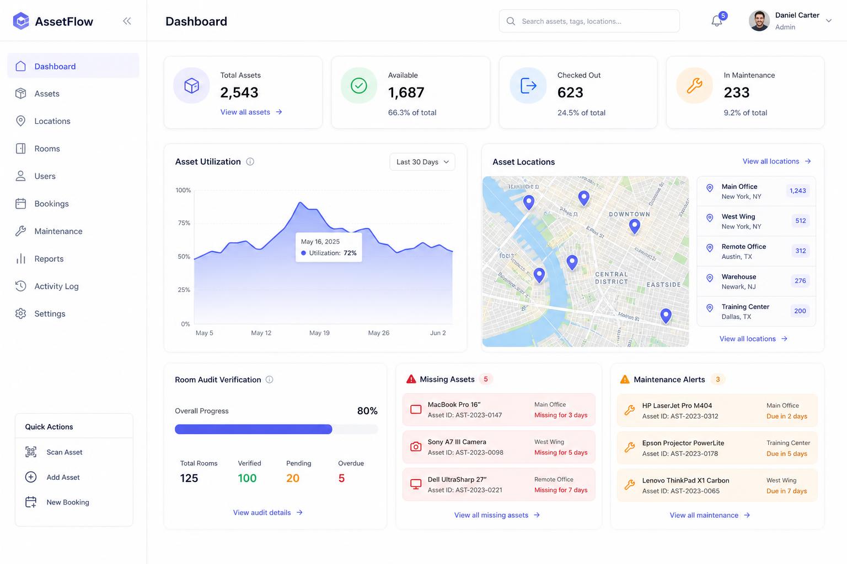The image size is (847, 564).
Task: Click the map pin below EASTSIDE label
Action: point(666,316)
